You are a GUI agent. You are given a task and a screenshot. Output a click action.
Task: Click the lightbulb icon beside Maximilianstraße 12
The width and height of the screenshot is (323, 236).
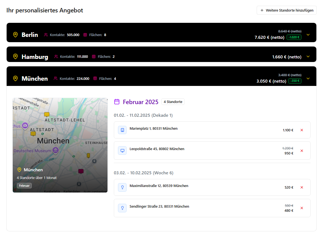tap(122, 187)
